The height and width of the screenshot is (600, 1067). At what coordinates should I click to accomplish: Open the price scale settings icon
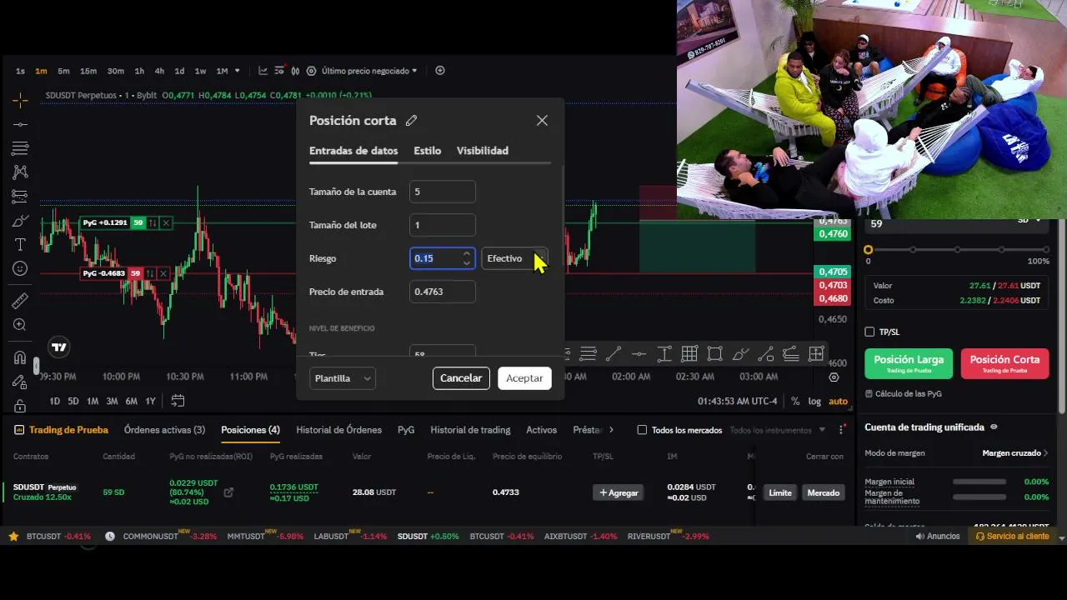tap(834, 377)
